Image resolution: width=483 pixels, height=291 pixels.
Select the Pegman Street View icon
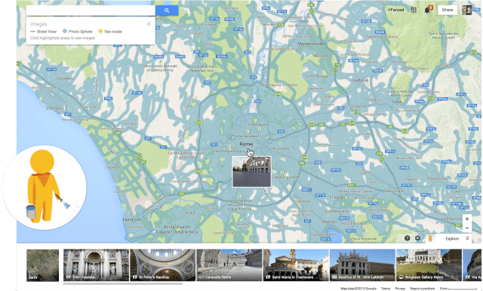pyautogui.click(x=430, y=238)
